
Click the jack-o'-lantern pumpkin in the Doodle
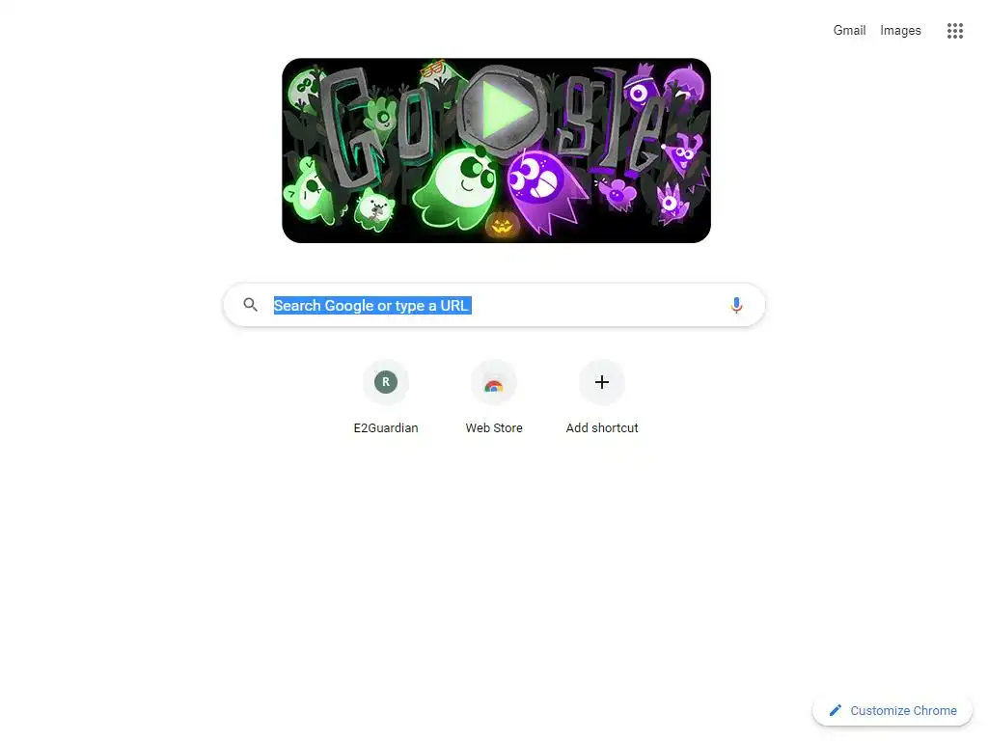[x=502, y=224]
